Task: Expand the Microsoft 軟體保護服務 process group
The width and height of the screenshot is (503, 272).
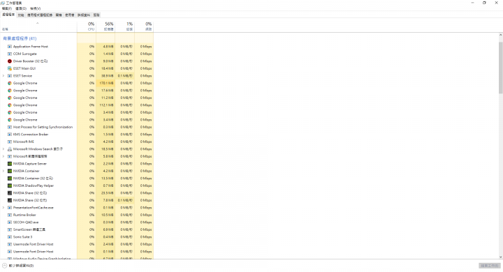Action: pos(3,156)
